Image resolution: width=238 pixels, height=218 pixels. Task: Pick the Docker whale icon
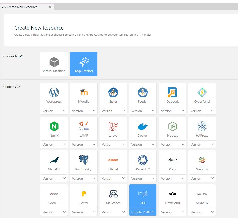point(143,126)
